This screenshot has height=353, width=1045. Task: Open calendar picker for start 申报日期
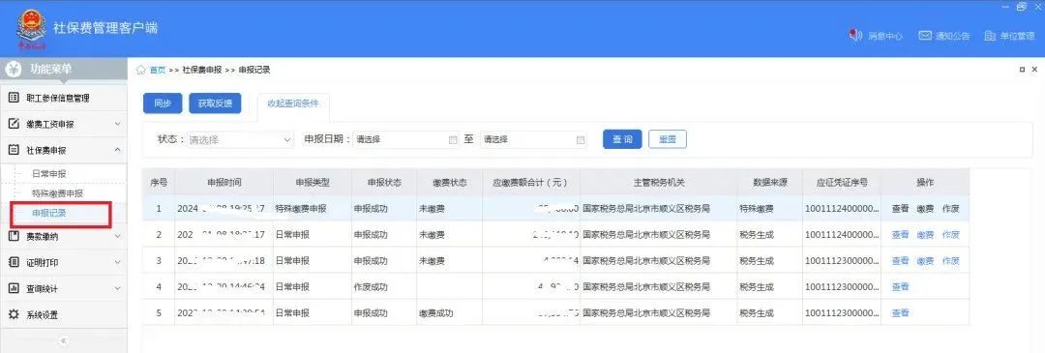point(453,140)
